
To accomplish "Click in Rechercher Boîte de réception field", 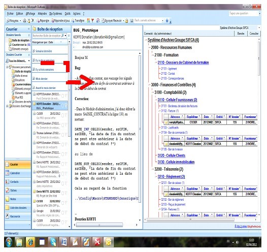I will pos(47,36).
